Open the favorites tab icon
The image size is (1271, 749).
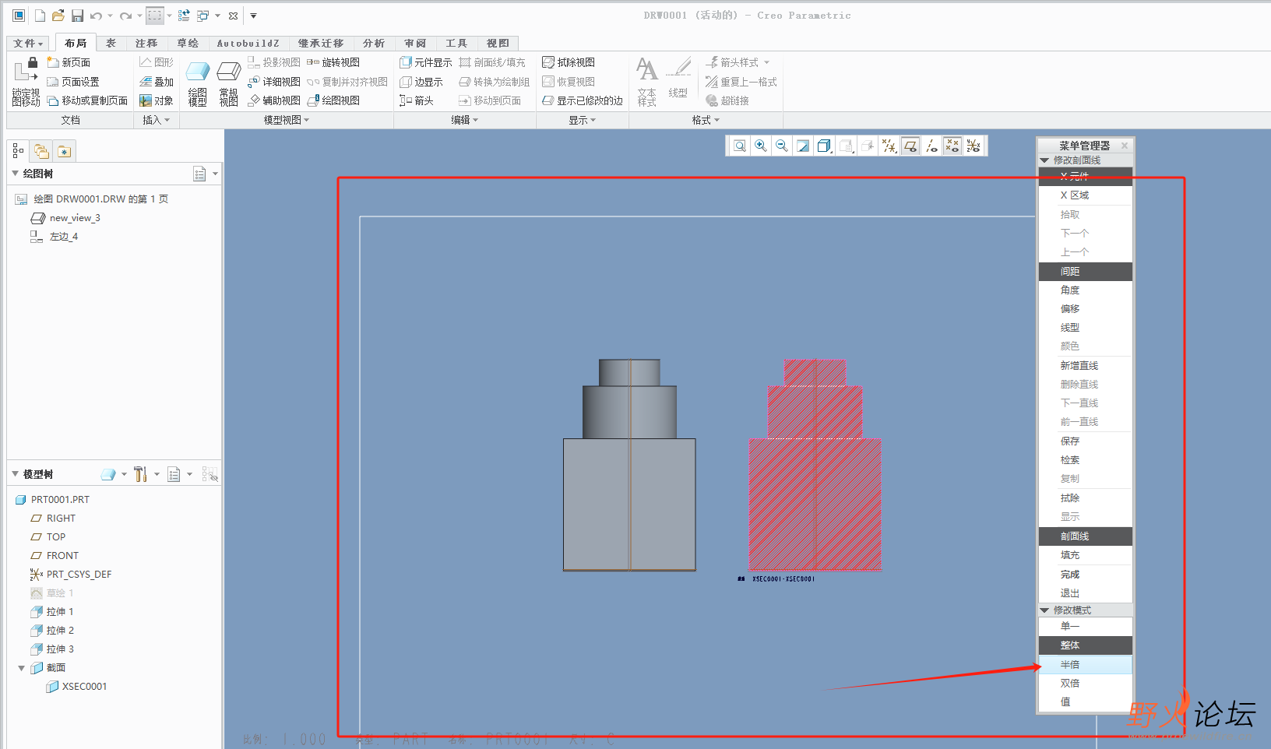64,151
